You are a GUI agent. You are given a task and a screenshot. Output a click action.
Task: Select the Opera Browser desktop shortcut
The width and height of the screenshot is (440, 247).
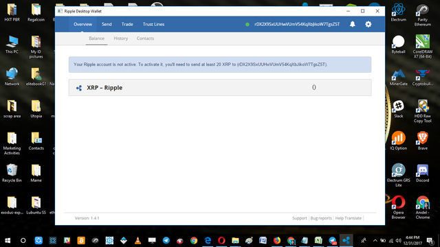coord(399,207)
